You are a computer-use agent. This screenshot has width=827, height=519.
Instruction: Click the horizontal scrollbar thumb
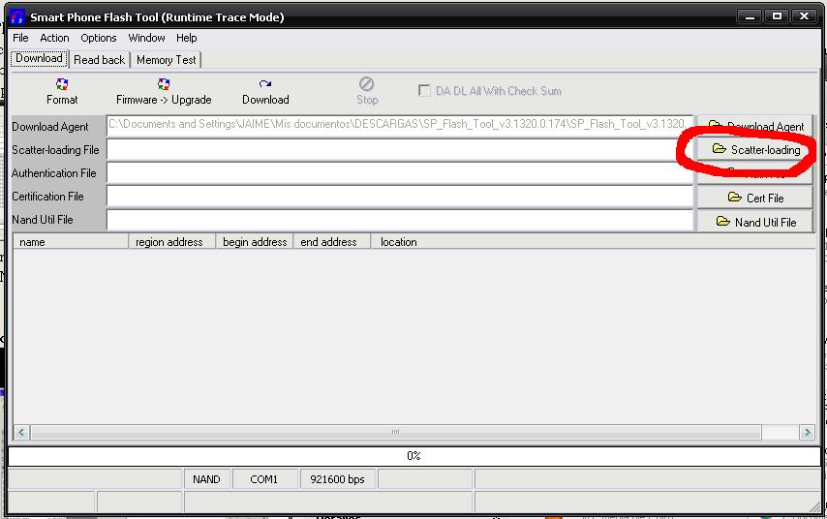point(395,433)
